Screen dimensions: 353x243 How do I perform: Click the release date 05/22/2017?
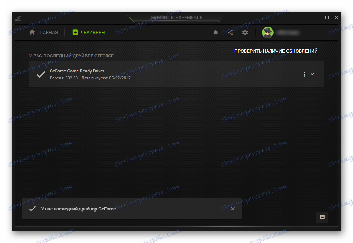[120, 78]
